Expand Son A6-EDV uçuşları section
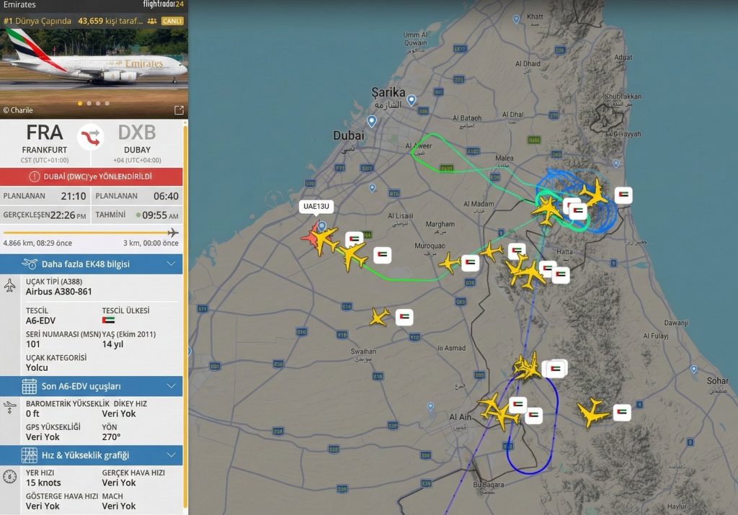The height and width of the screenshot is (515, 738). point(92,386)
